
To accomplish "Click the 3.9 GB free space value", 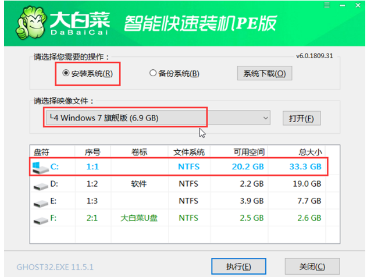I will click(252, 201).
